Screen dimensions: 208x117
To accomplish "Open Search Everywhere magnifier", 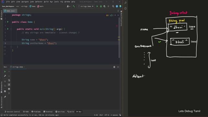I will [x=113, y=6].
